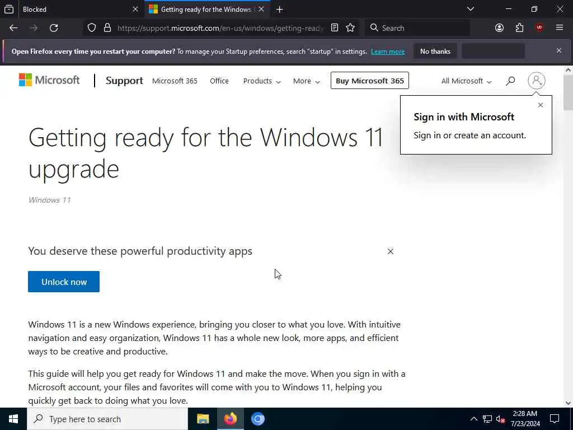Open the Firefox account icon
The image size is (573, 430).
(x=499, y=28)
